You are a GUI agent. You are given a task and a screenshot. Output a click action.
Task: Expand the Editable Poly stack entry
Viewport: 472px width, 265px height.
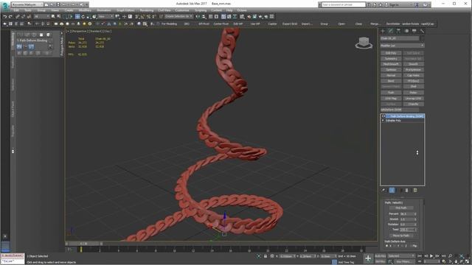pyautogui.click(x=383, y=121)
